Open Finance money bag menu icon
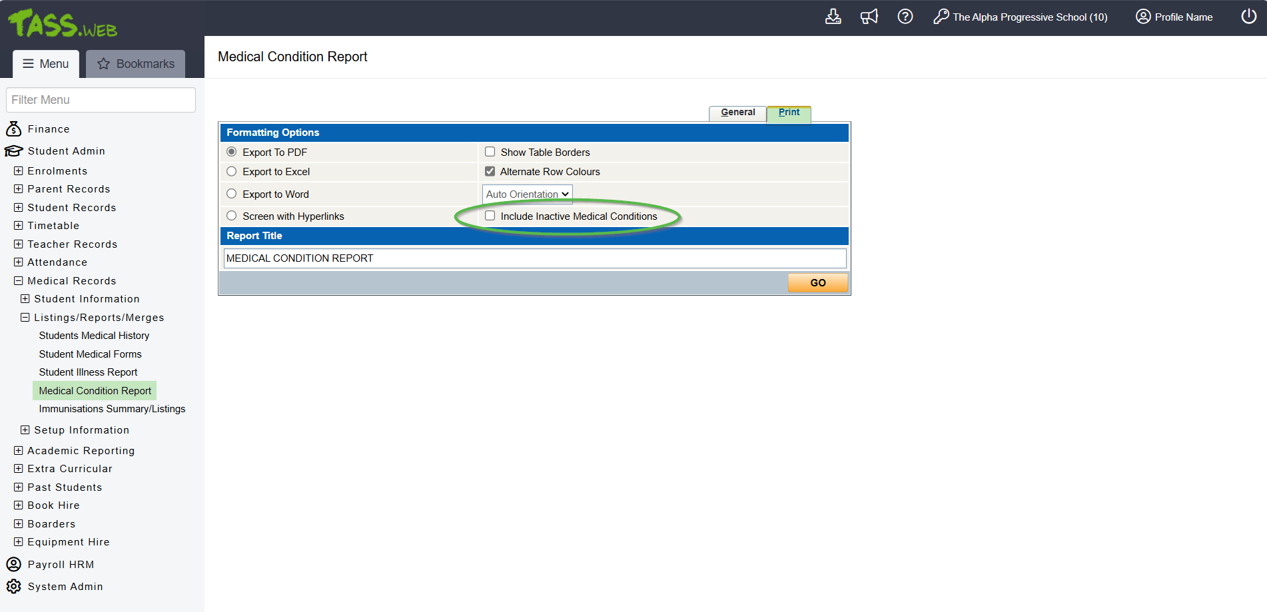The height and width of the screenshot is (612, 1267). pyautogui.click(x=14, y=129)
